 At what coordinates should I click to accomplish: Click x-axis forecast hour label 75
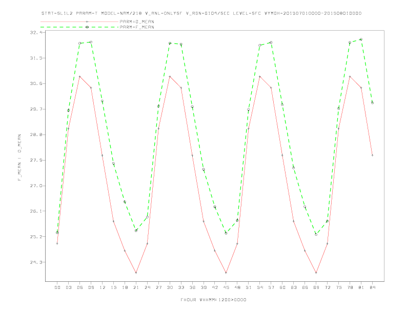coord(339,287)
